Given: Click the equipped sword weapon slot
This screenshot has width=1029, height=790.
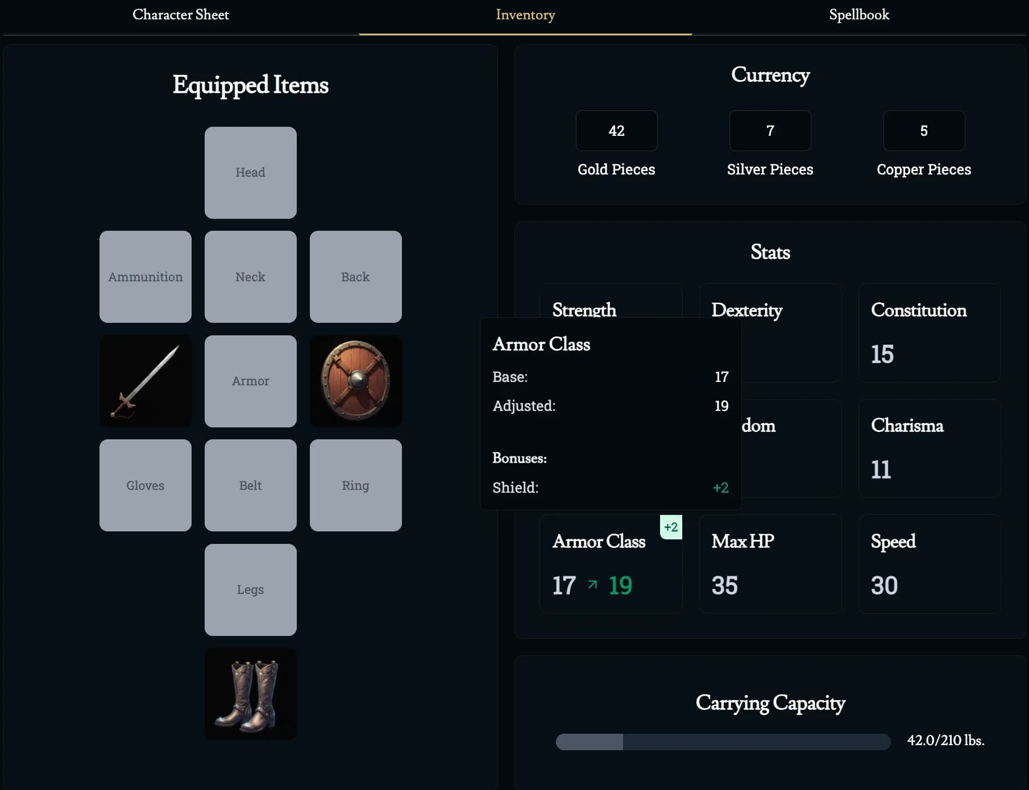Looking at the screenshot, I should pos(146,381).
